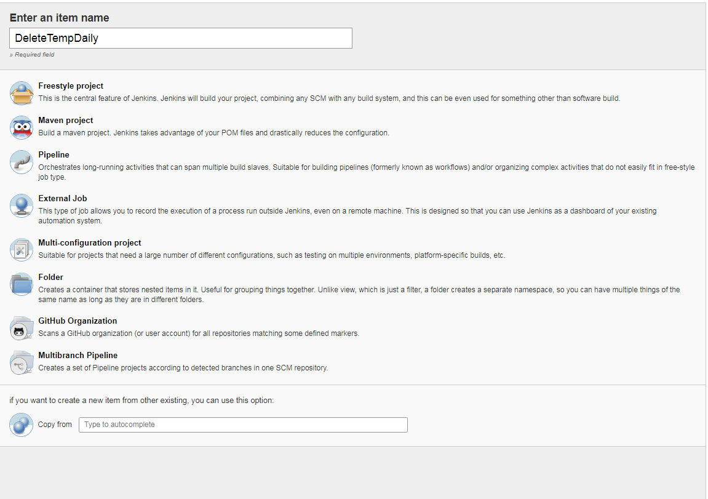The image size is (708, 499).
Task: Click the Multibranch Pipeline icon
Action: (x=22, y=362)
